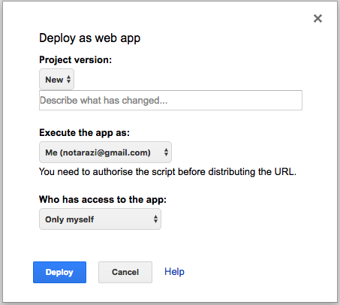
Task: Click the right end of the description box
Action: tap(295, 100)
